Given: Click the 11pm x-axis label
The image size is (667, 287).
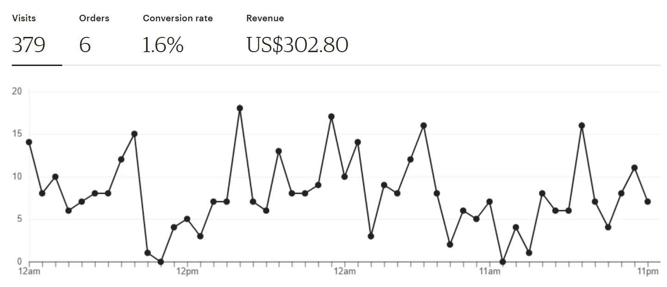Looking at the screenshot, I should 648,272.
